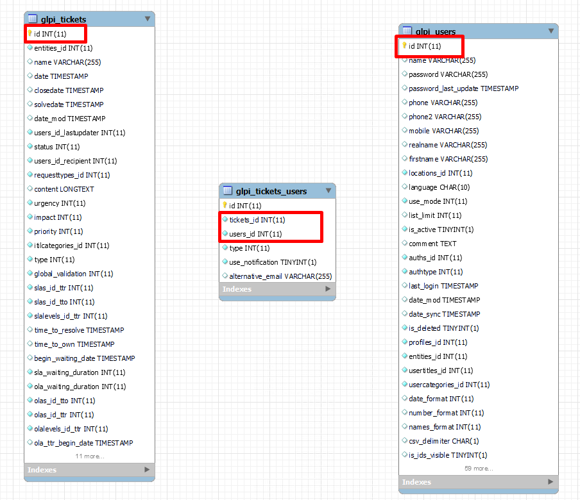Select 'is_deleted TINYINT(1)' column
580x500 pixels.
point(444,328)
